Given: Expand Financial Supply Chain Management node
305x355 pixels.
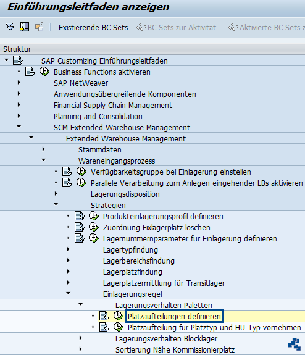Looking at the screenshot, I should click(19, 105).
